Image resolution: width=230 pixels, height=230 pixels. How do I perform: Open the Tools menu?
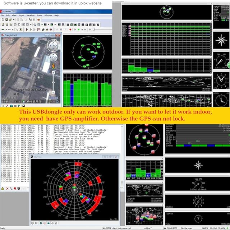pos(40,15)
